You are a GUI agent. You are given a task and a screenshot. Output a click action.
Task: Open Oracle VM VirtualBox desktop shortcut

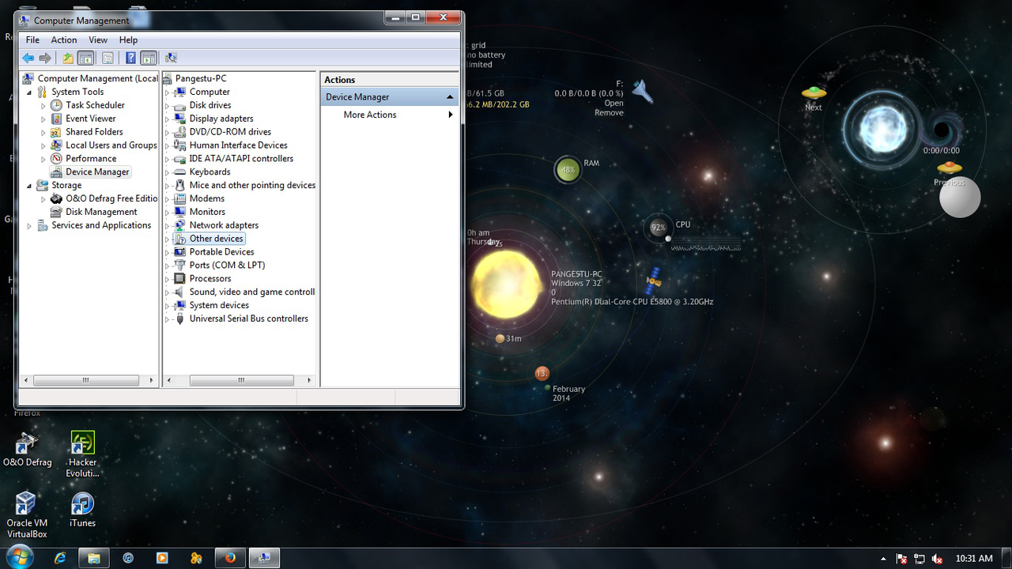(x=27, y=514)
